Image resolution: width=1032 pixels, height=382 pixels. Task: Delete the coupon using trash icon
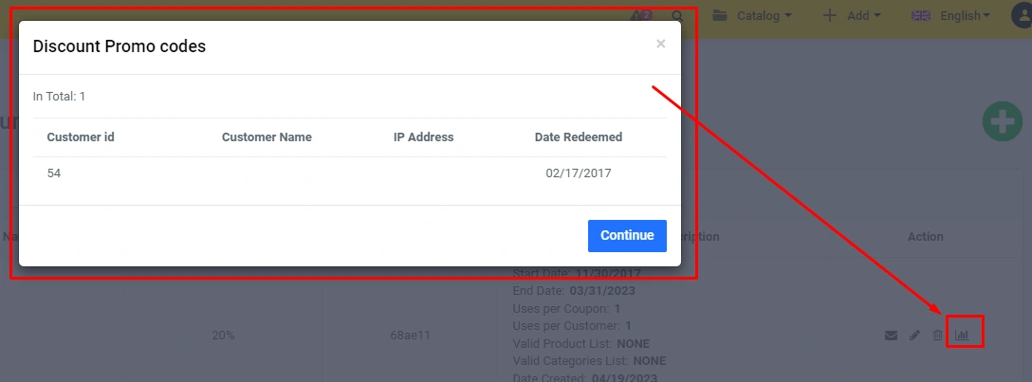tap(938, 336)
